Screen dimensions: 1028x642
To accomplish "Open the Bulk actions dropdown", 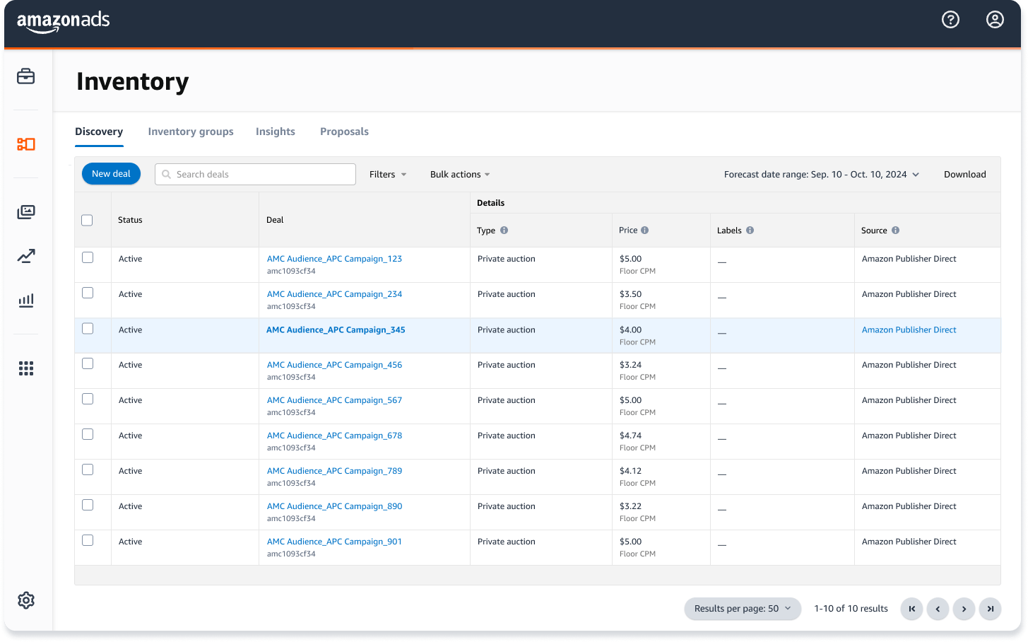I will point(460,175).
